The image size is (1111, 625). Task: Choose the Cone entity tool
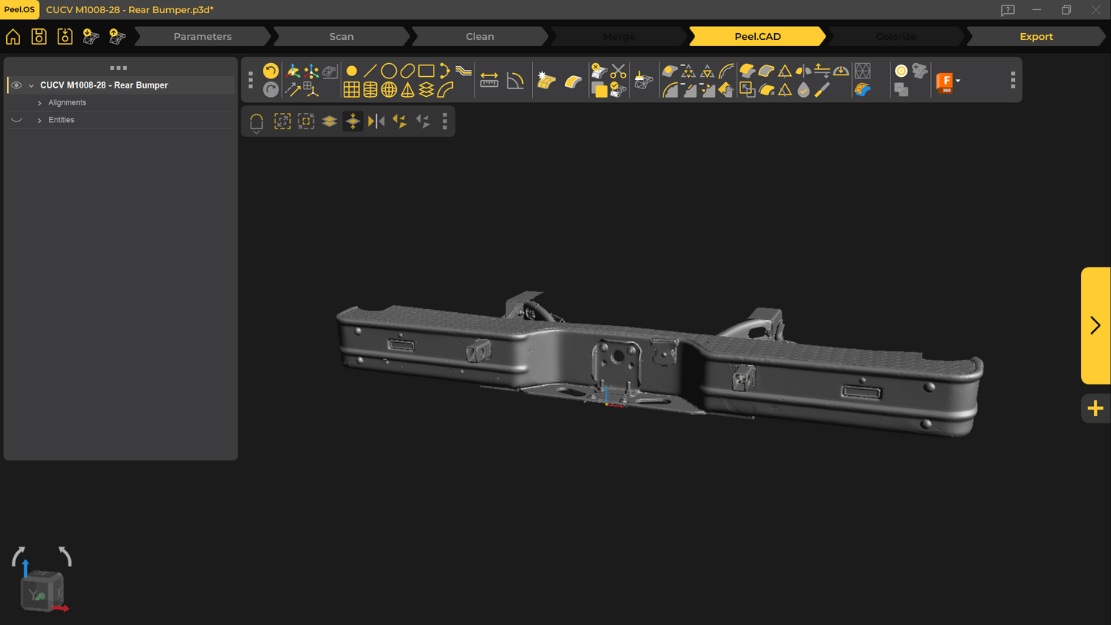pos(407,90)
